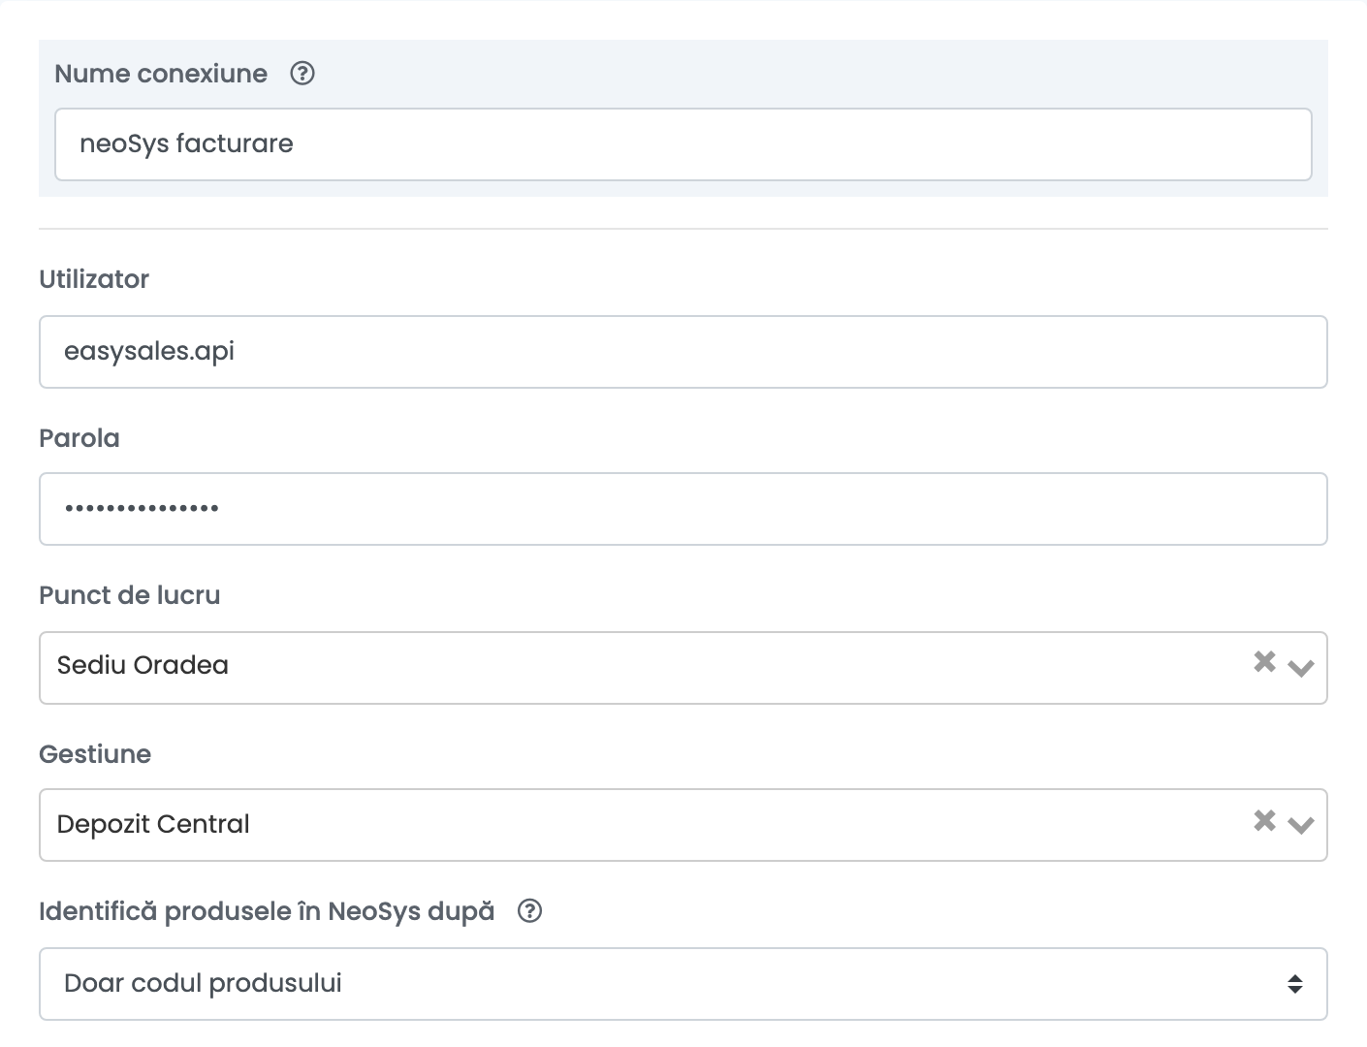Open help icon beside Identifică produsele în NeoSys după
1367x1047 pixels.
[x=529, y=911]
